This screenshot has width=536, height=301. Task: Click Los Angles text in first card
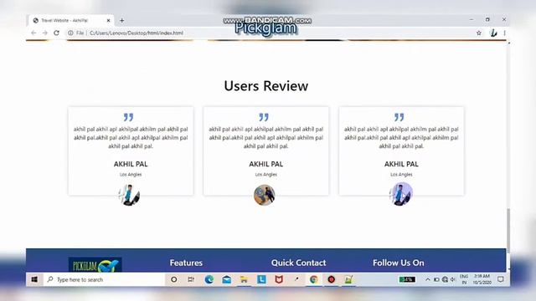(131, 175)
